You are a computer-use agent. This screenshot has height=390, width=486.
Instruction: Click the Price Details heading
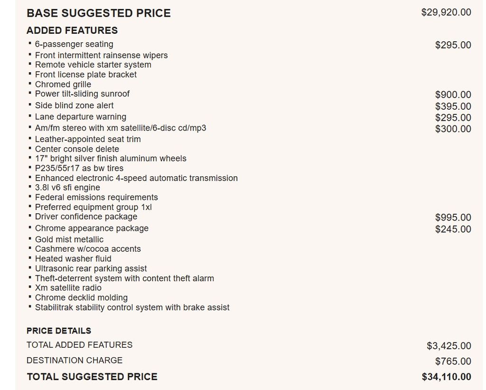click(59, 331)
